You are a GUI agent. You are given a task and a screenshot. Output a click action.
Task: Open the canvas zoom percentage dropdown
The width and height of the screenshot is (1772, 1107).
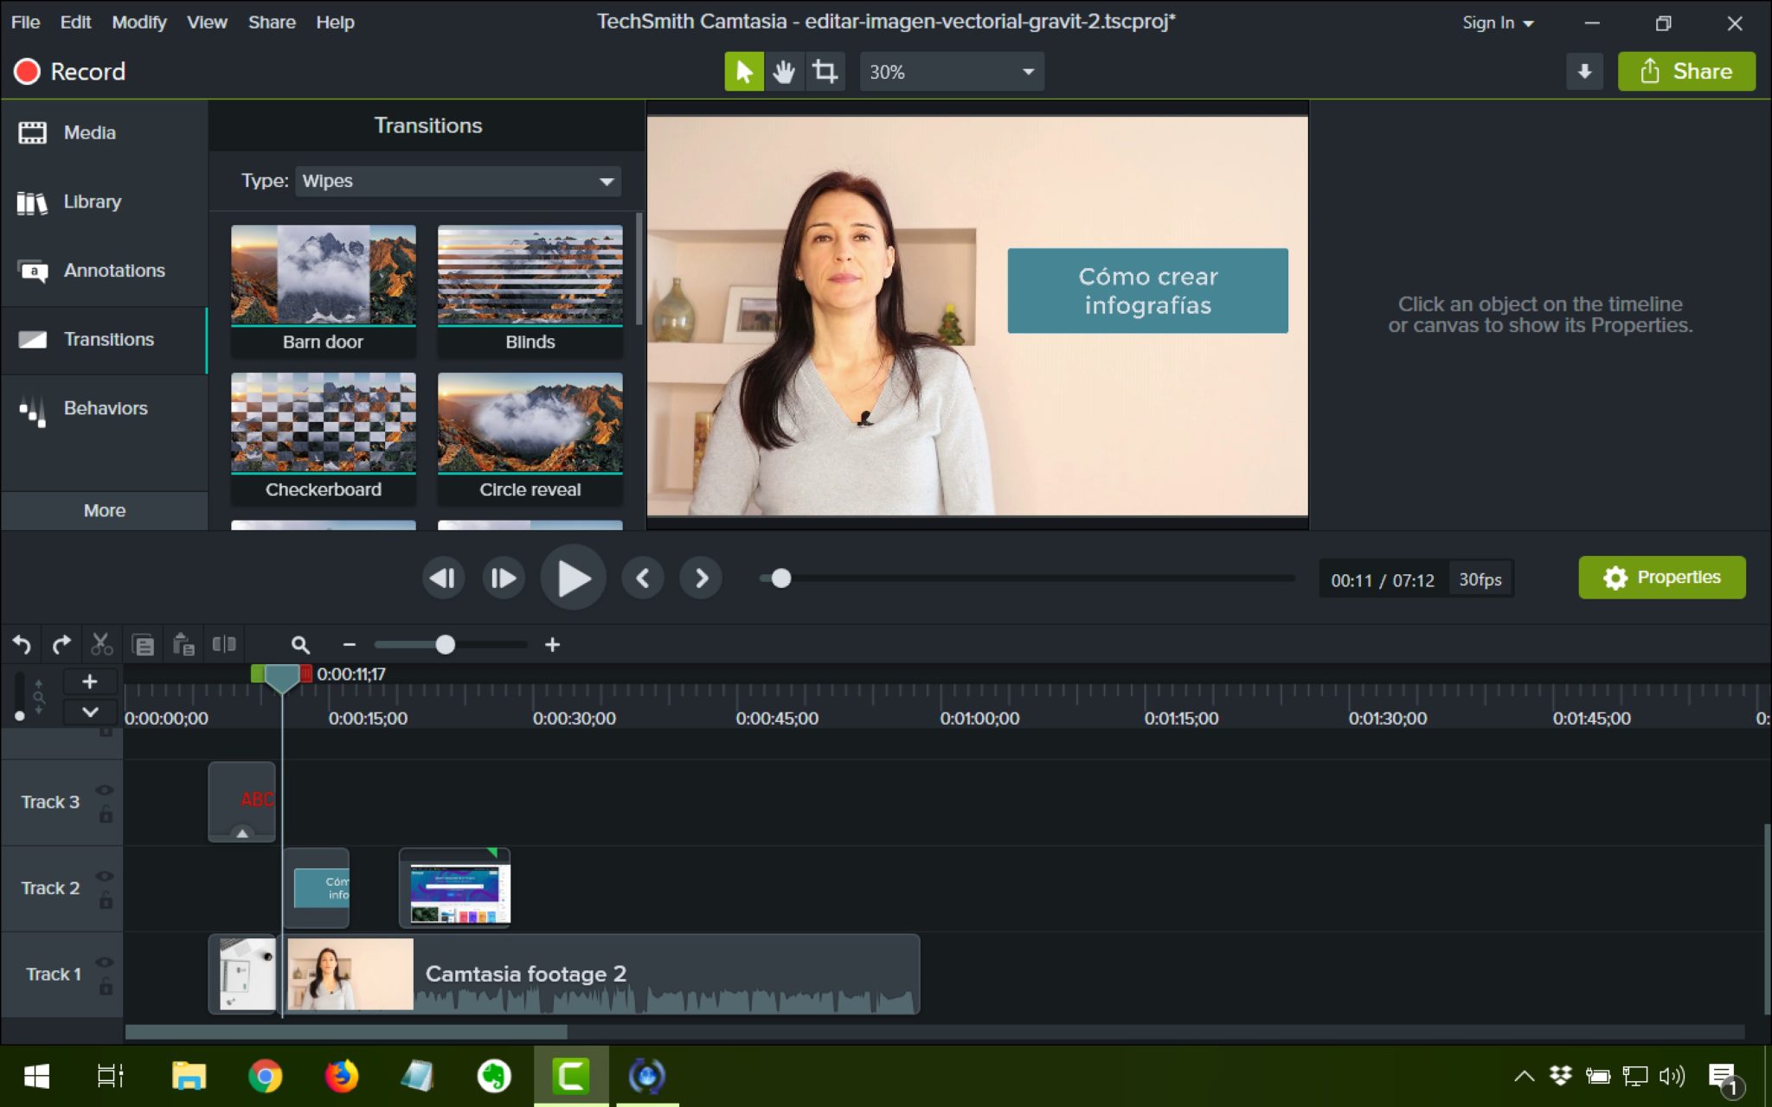(949, 72)
